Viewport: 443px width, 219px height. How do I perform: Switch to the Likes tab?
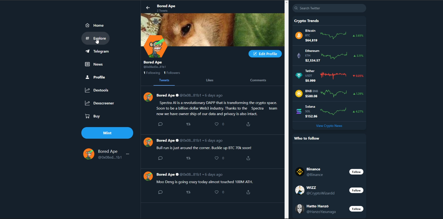(x=209, y=80)
